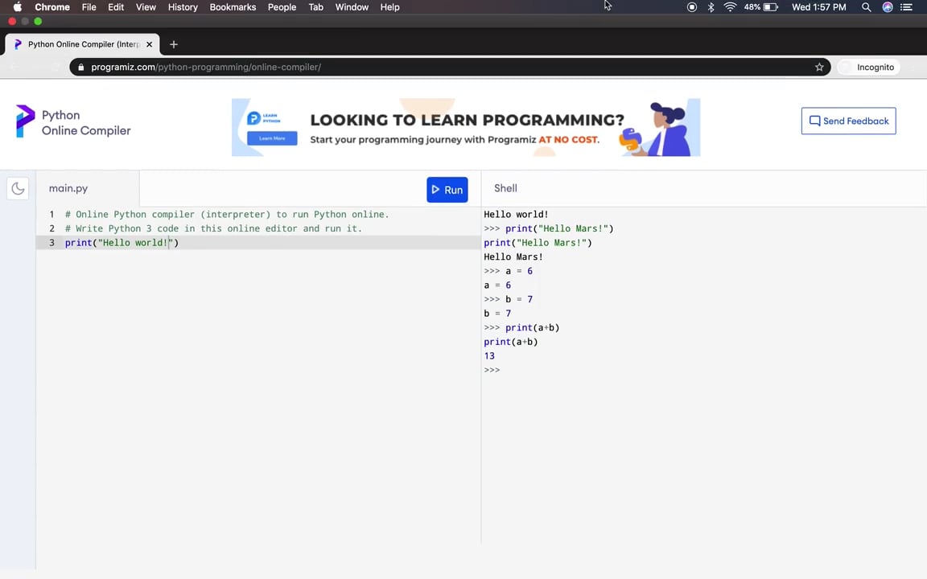Click the empty shell prompt >>>

click(x=492, y=370)
